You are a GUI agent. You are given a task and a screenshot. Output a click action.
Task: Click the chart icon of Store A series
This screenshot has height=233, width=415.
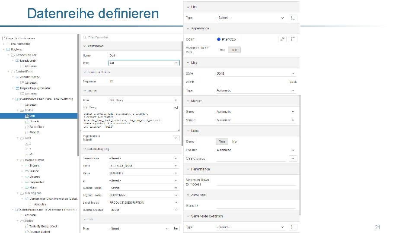(x=27, y=122)
